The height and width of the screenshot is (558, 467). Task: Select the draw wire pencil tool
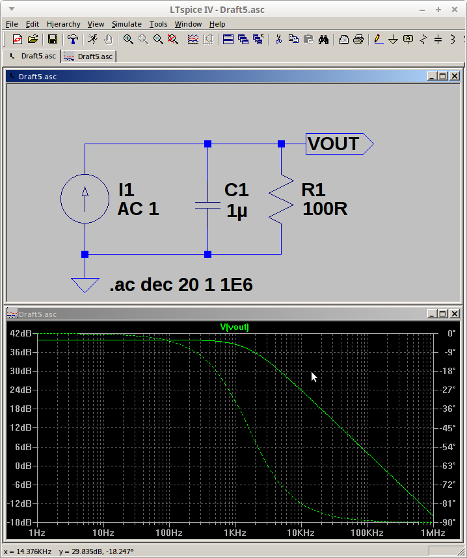coord(379,39)
